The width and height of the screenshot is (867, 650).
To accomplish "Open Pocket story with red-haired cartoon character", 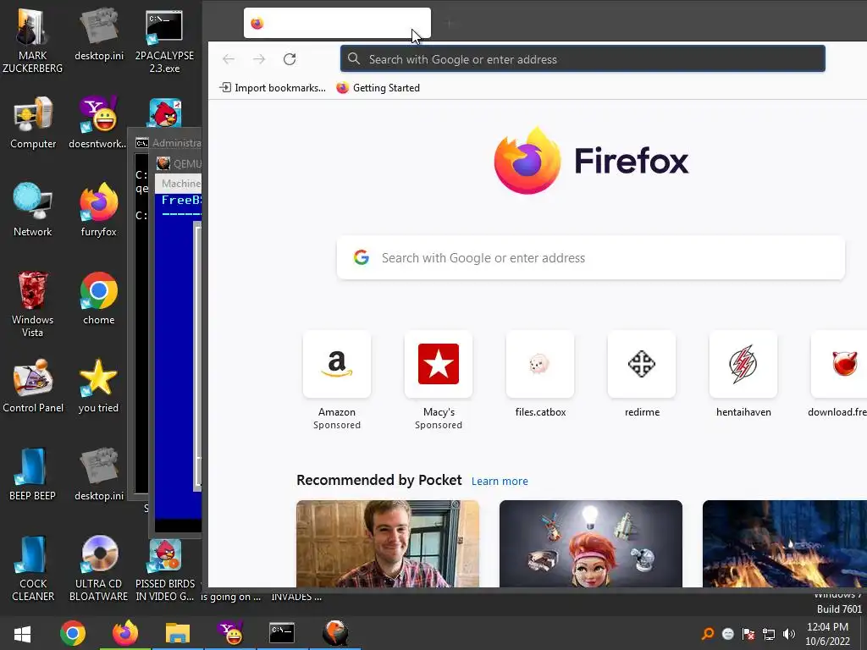I will pyautogui.click(x=590, y=544).
